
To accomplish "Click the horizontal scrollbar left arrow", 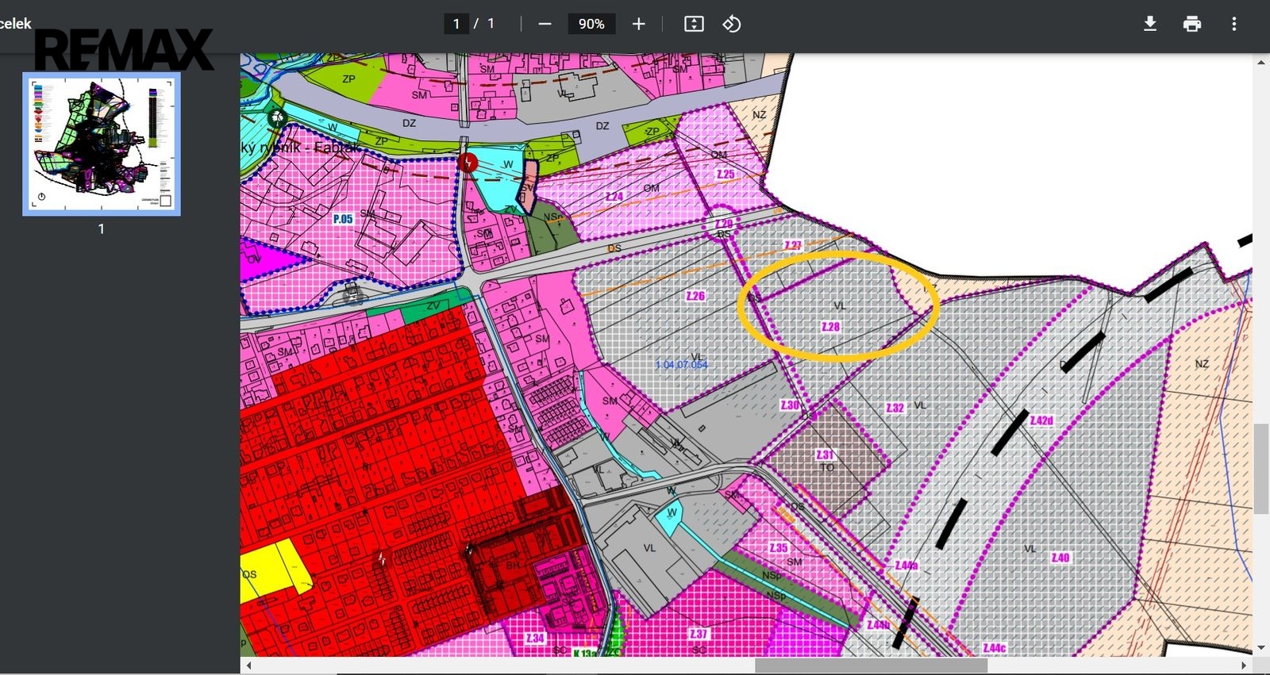I will 249,665.
